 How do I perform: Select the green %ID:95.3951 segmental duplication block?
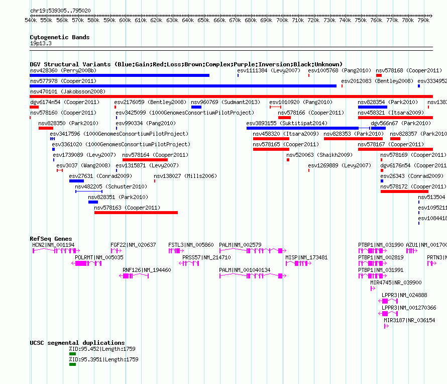coord(72,364)
